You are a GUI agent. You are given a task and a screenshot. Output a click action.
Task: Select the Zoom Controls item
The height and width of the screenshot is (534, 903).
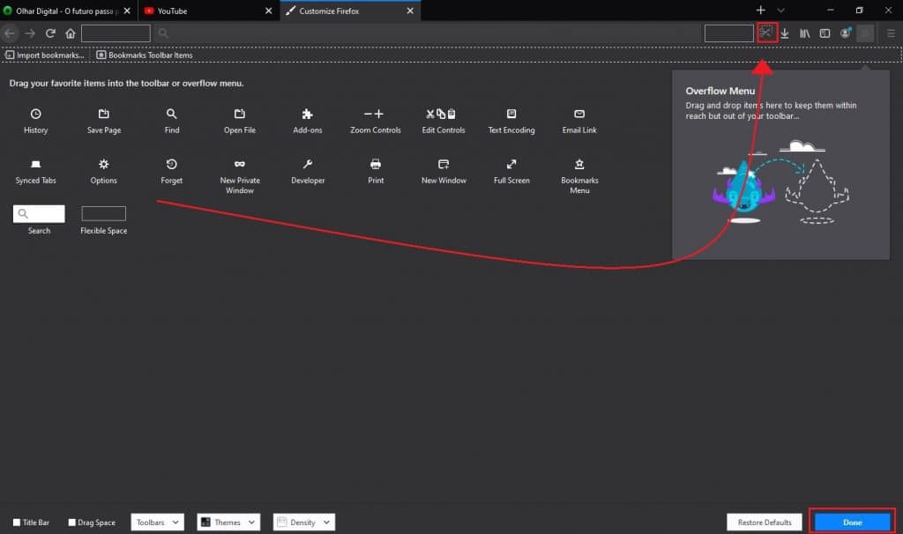[x=375, y=121]
